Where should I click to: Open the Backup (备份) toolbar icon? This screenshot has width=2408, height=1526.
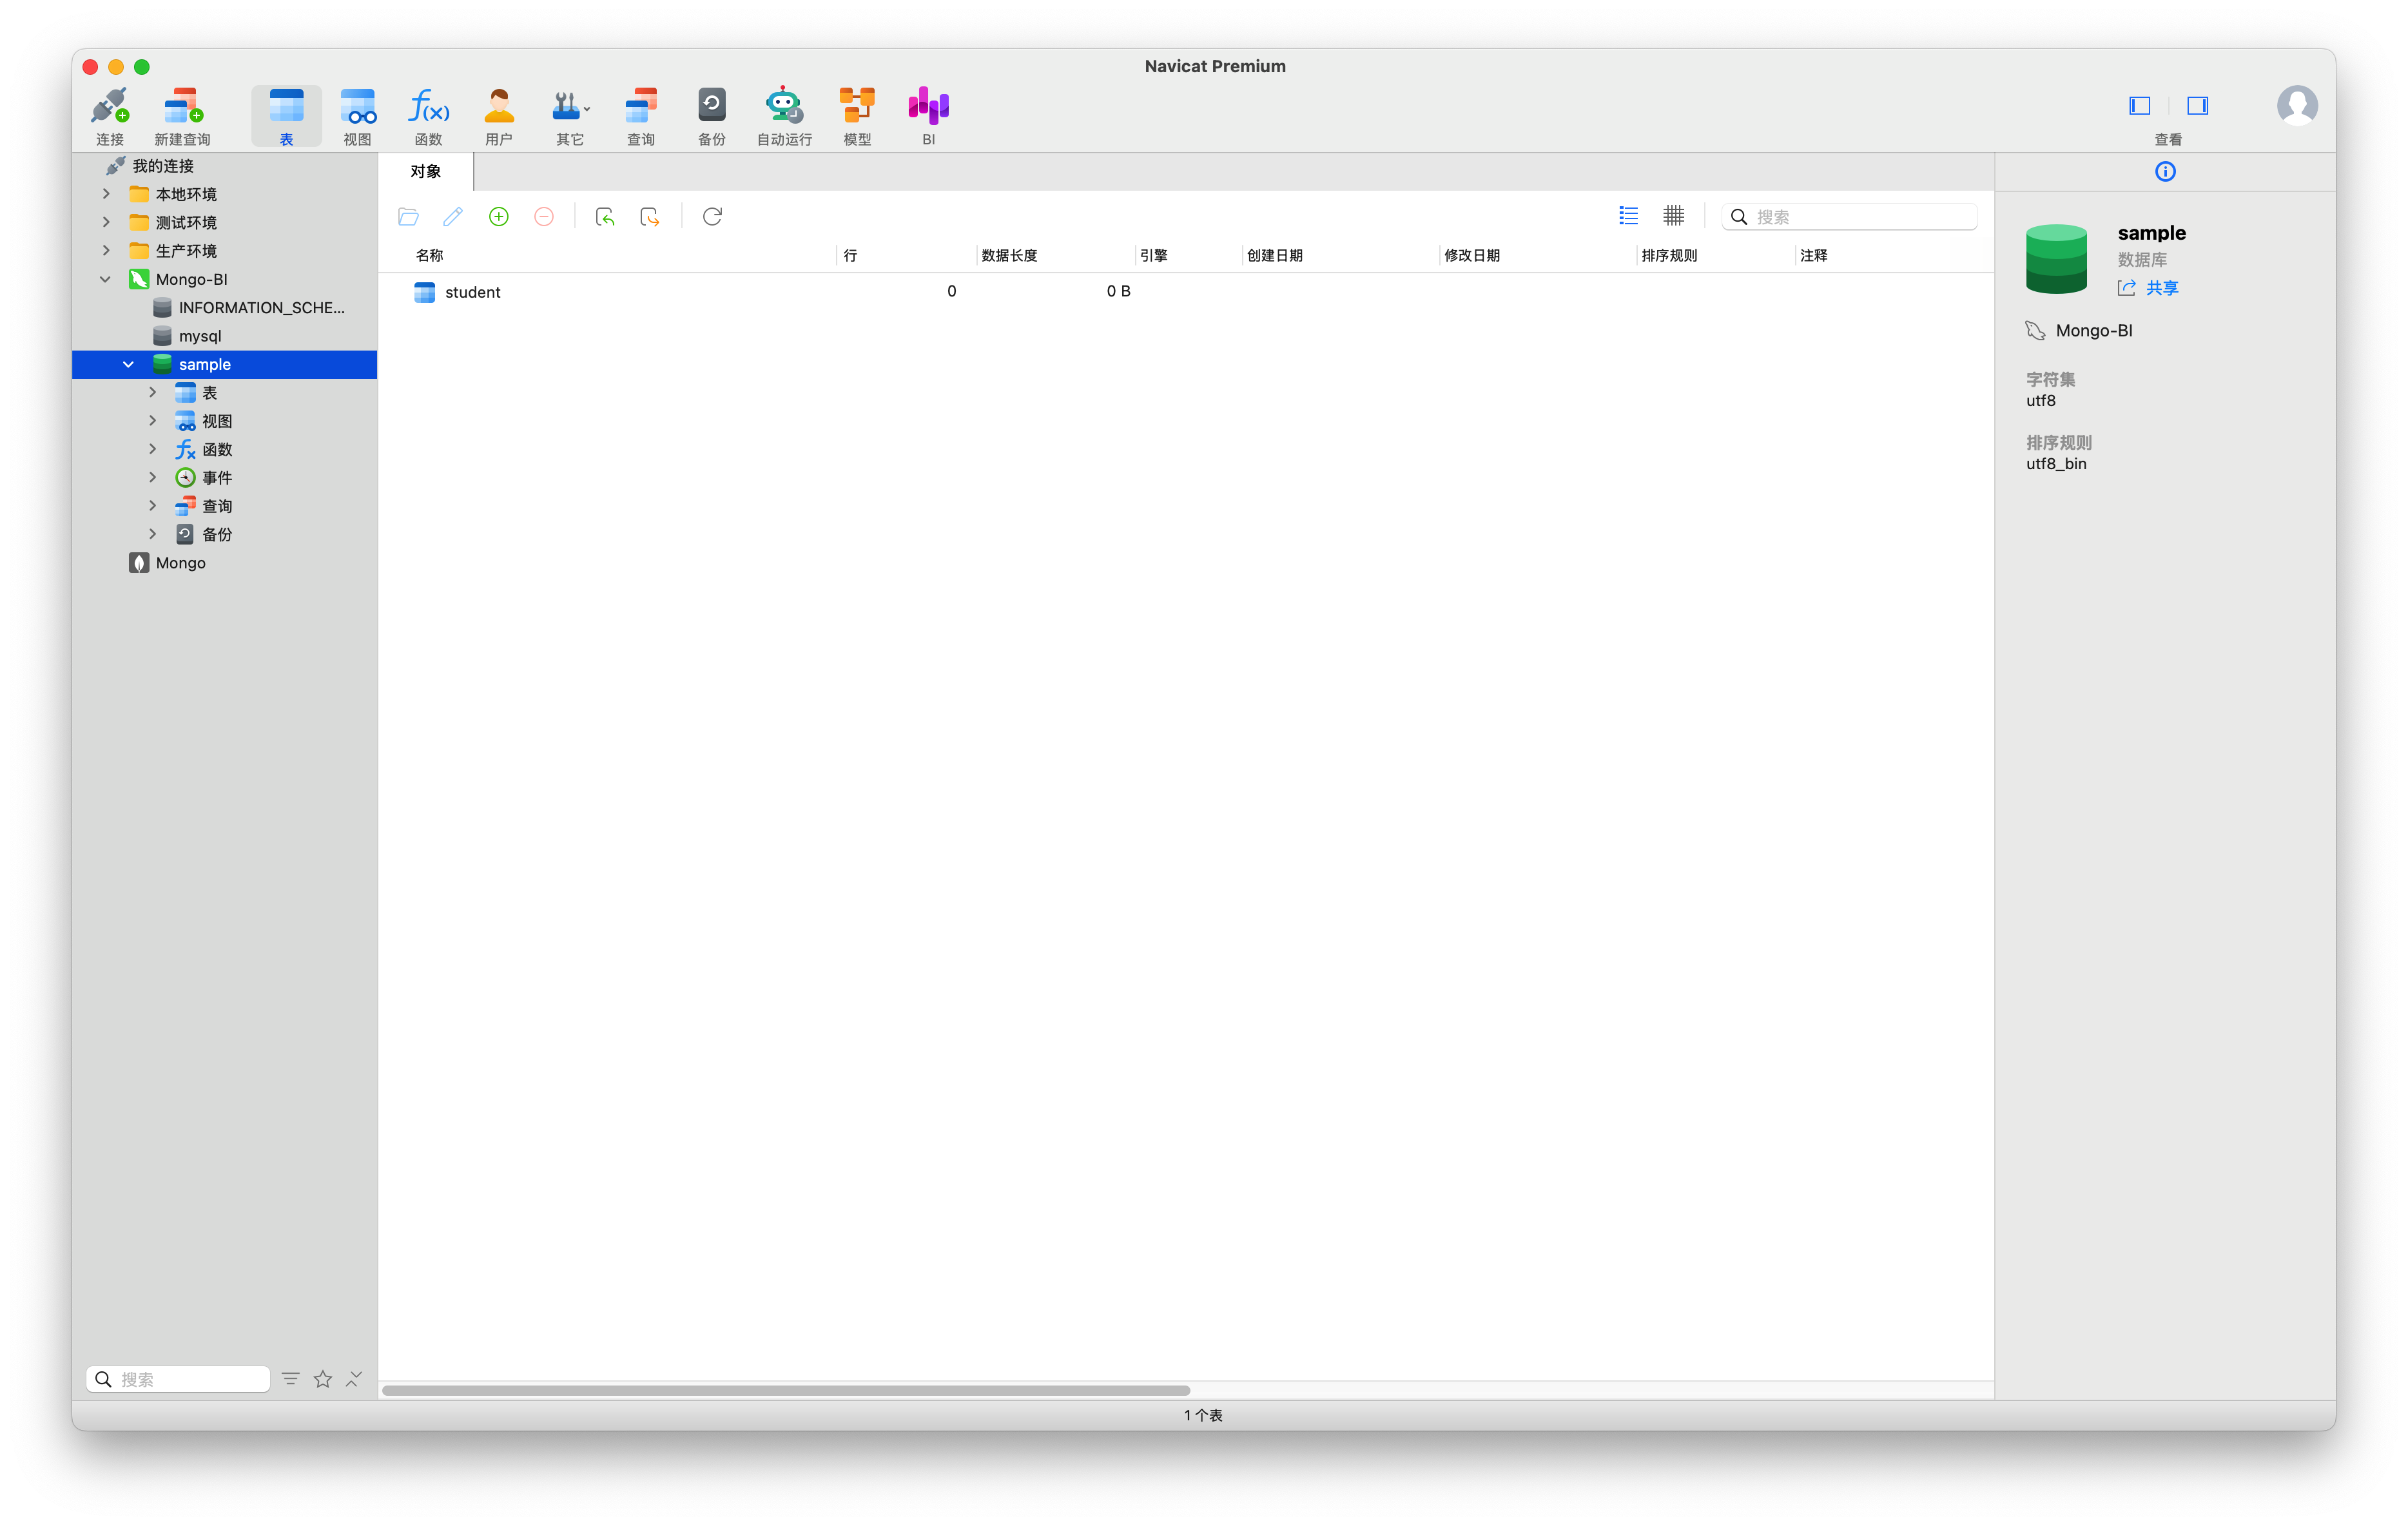[x=712, y=115]
